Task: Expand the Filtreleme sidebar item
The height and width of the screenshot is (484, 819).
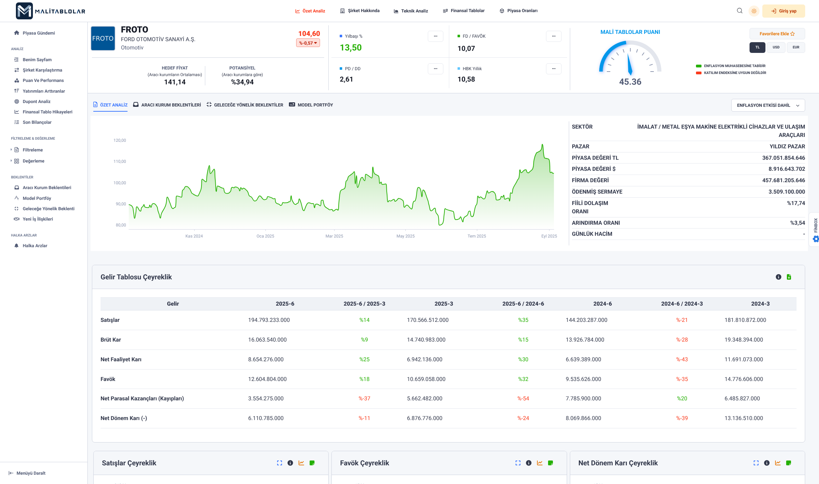Action: pyautogui.click(x=32, y=150)
